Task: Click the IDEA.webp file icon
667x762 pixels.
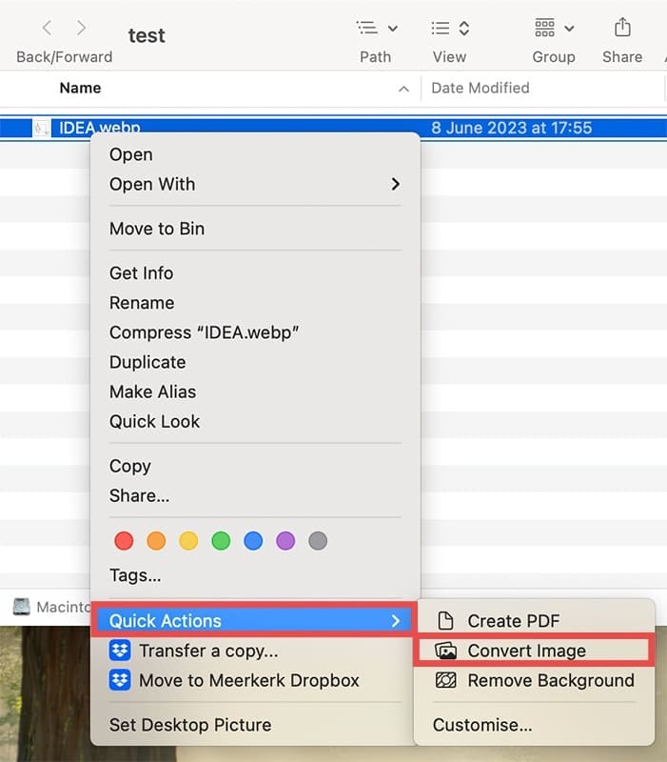Action: (41, 128)
